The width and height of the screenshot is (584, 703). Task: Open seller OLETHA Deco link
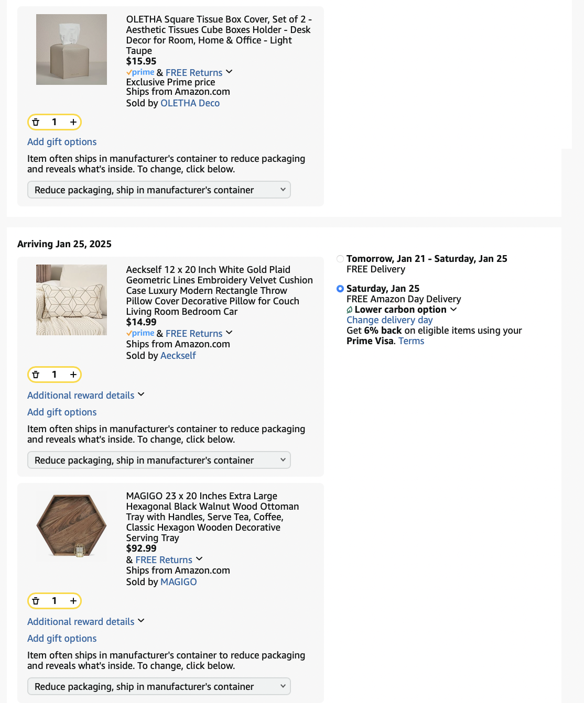(190, 103)
